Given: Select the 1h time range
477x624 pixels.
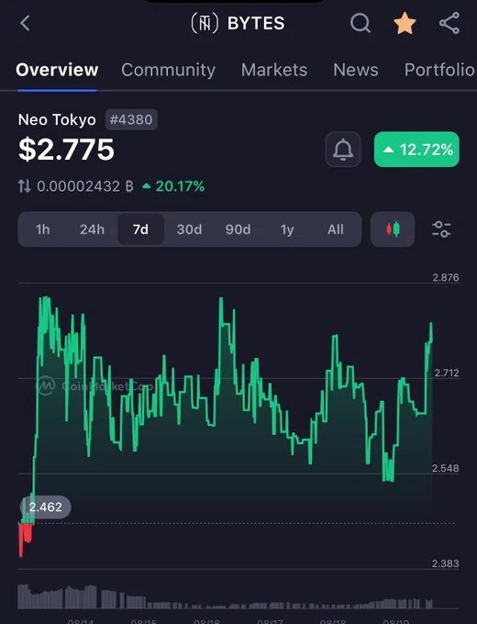Looking at the screenshot, I should (42, 229).
